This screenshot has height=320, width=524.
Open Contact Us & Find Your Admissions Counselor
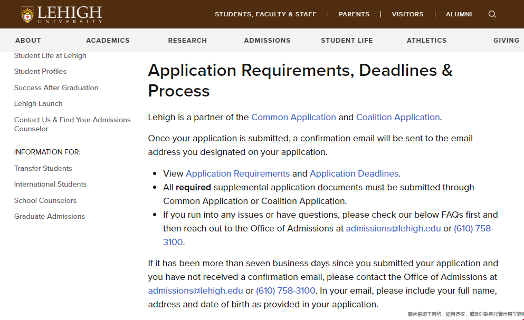[72, 124]
